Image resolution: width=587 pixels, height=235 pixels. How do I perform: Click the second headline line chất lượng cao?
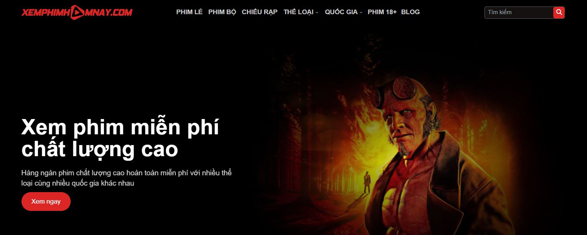click(x=100, y=150)
